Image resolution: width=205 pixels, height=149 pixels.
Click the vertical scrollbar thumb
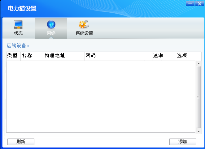(198, 97)
